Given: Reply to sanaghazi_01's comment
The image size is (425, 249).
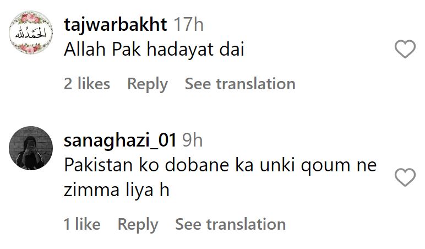Looking at the screenshot, I should click(x=138, y=225).
